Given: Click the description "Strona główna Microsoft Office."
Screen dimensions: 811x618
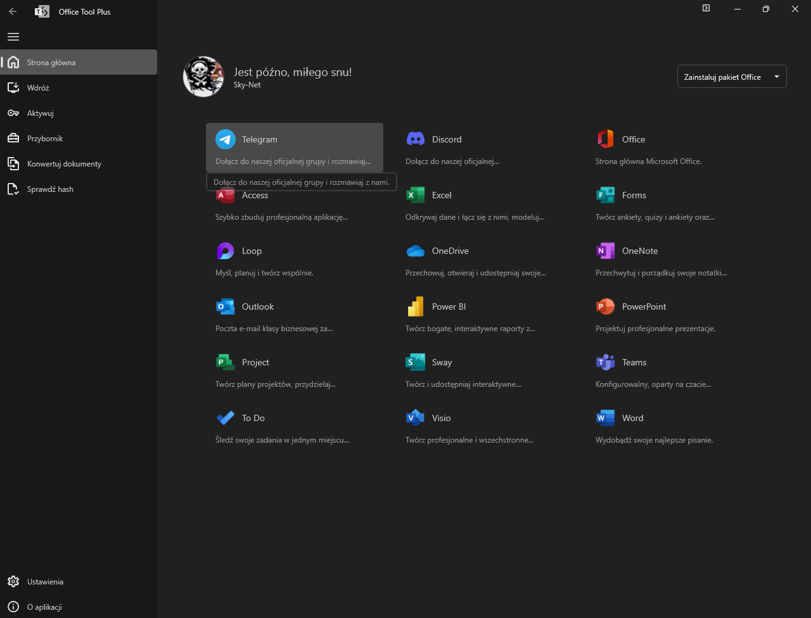Looking at the screenshot, I should pyautogui.click(x=649, y=161).
